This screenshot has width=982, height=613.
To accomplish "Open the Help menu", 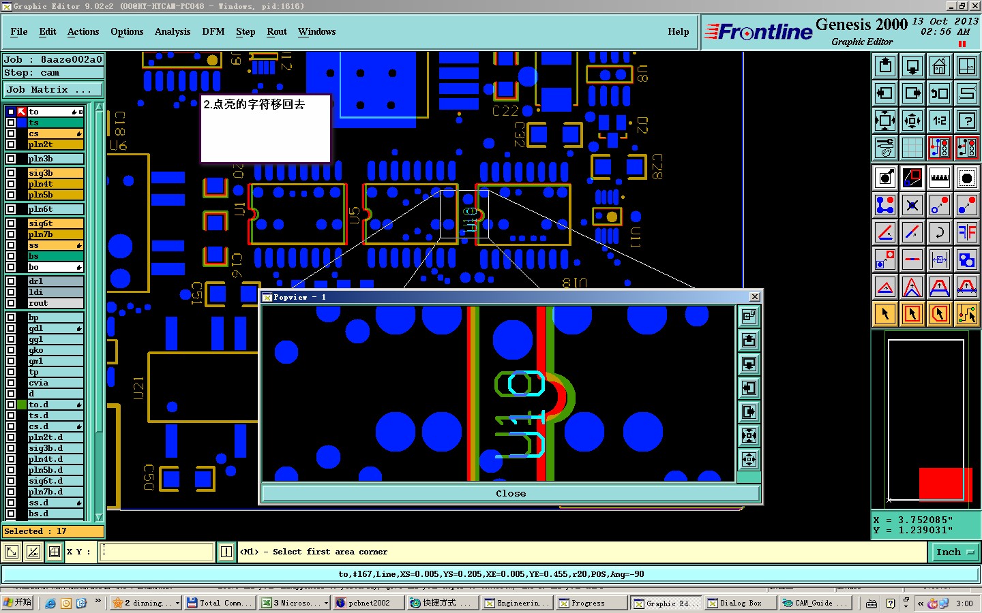I will (x=678, y=32).
